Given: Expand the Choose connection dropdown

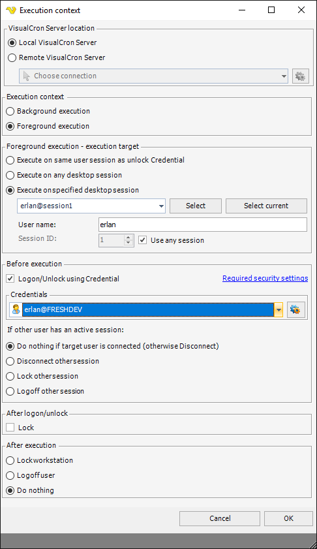Looking at the screenshot, I should point(284,76).
